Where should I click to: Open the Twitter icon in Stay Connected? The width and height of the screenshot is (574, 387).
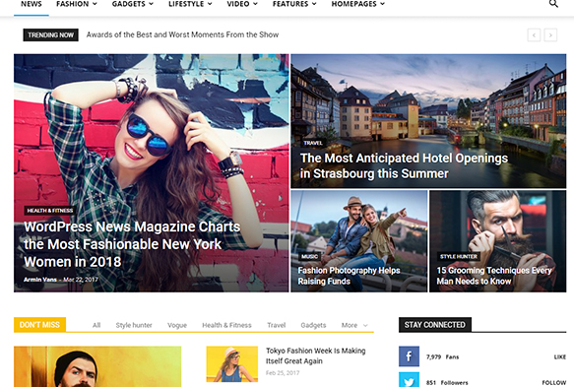(409, 380)
